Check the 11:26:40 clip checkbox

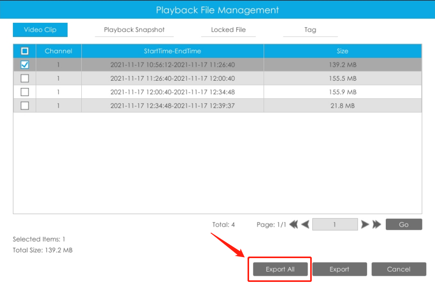click(x=25, y=79)
